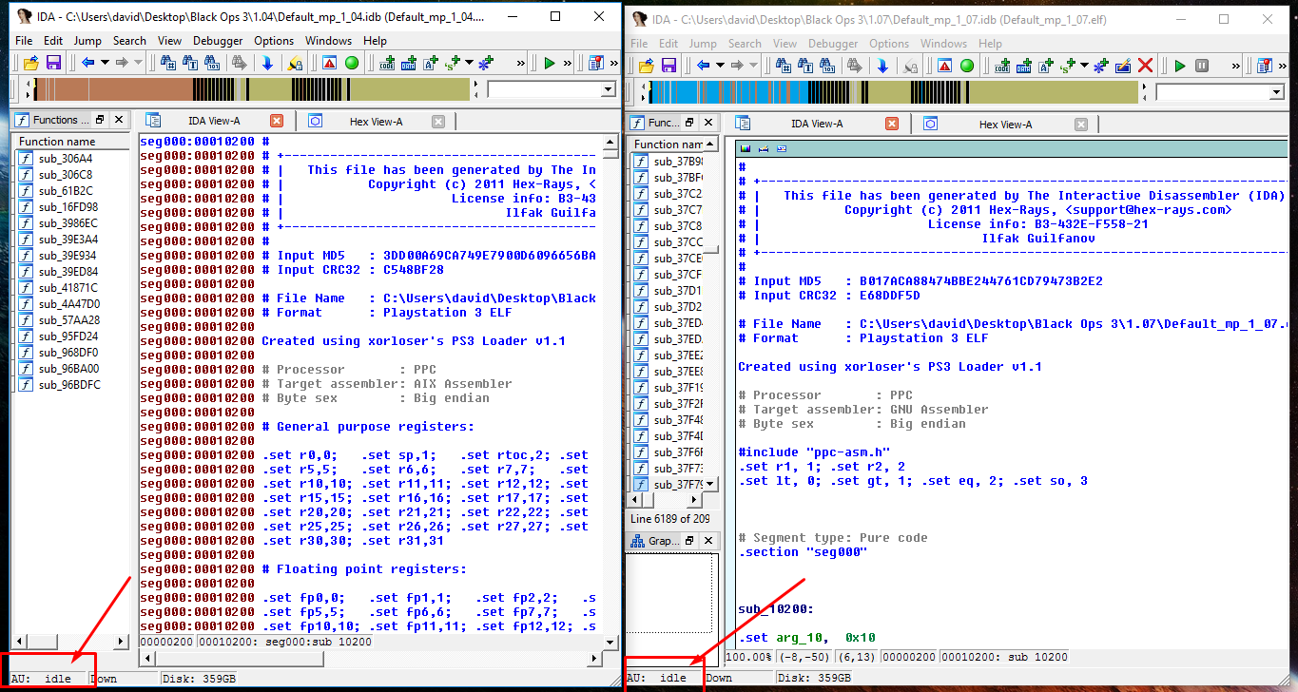
Task: Click '100.00%' zoom indicator in right window
Action: pyautogui.click(x=748, y=657)
